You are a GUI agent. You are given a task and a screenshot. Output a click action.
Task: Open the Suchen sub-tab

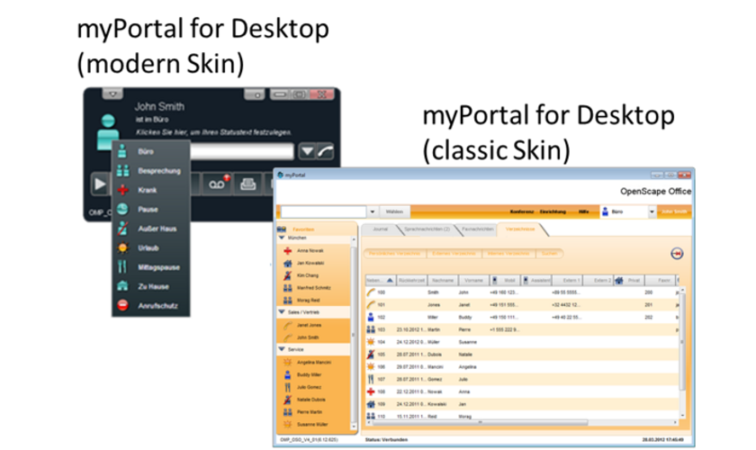[549, 253]
